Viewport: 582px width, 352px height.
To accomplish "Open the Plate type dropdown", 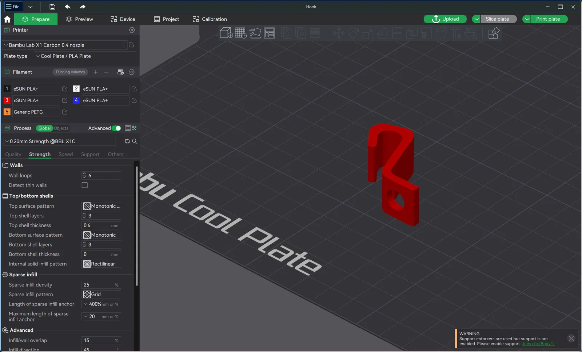I will [x=85, y=56].
